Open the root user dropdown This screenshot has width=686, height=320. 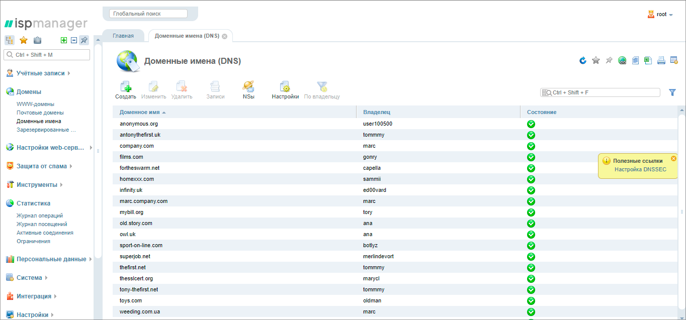pyautogui.click(x=660, y=14)
